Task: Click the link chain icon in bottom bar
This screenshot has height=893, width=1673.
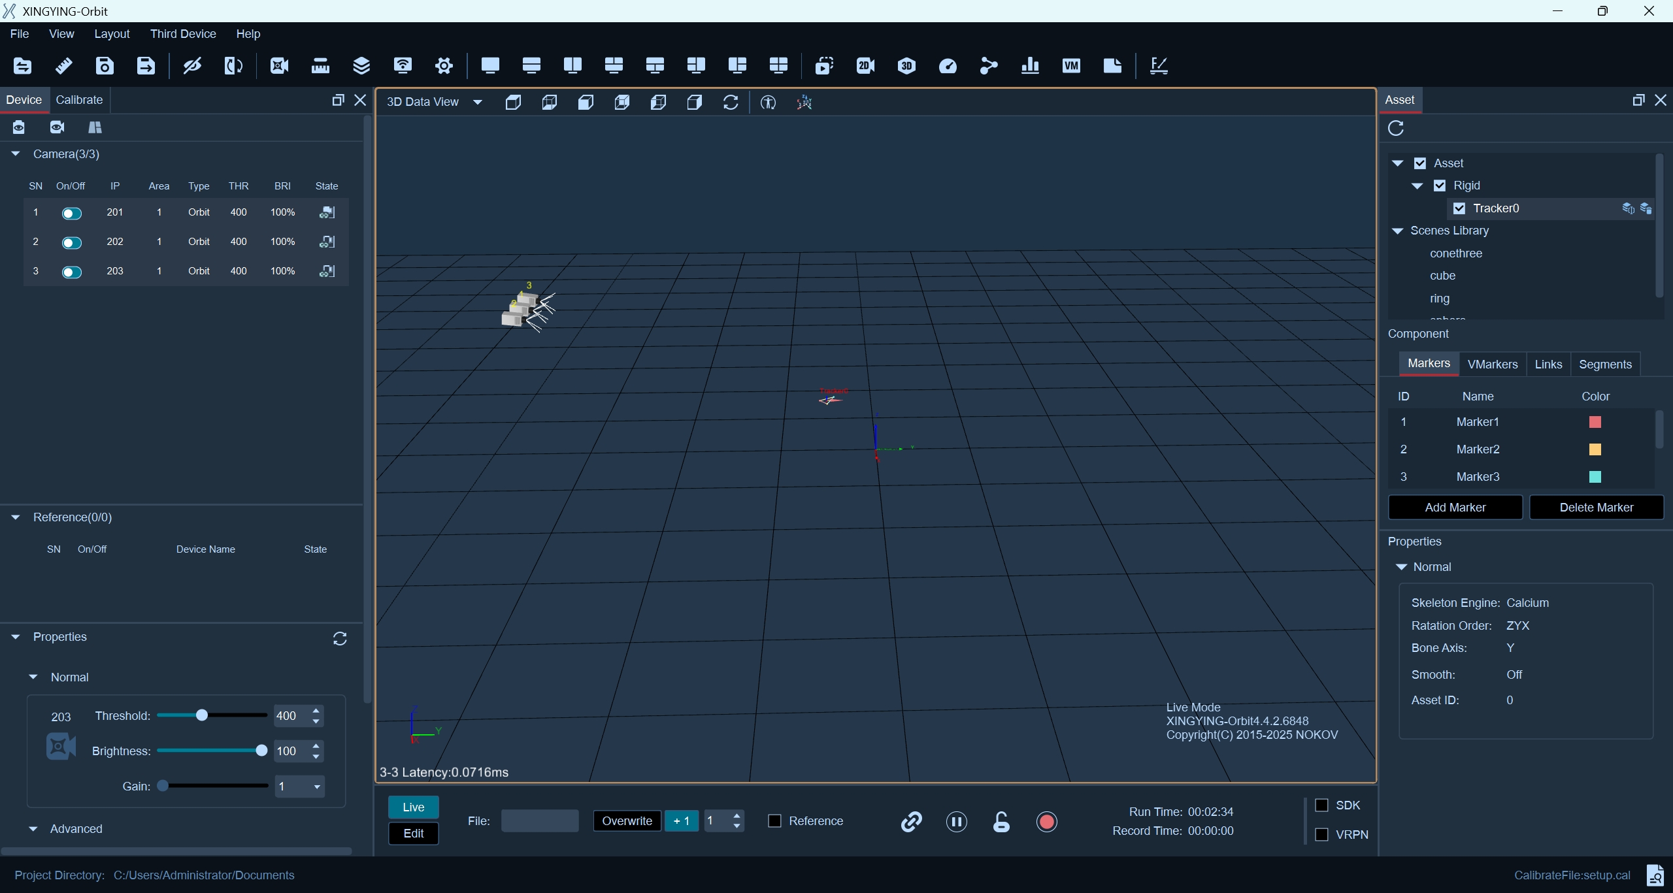Action: [x=911, y=822]
